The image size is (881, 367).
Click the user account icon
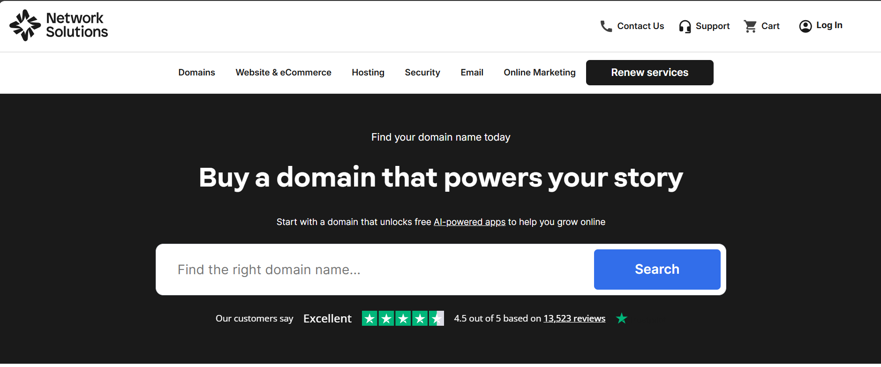tap(806, 26)
